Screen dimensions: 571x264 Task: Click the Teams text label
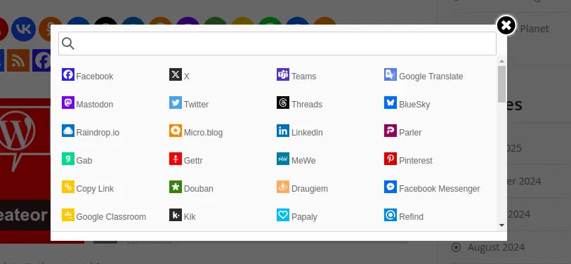(303, 77)
